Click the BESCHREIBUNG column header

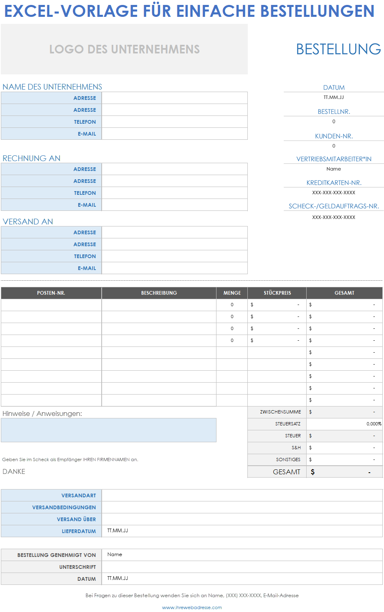pyautogui.click(x=159, y=293)
